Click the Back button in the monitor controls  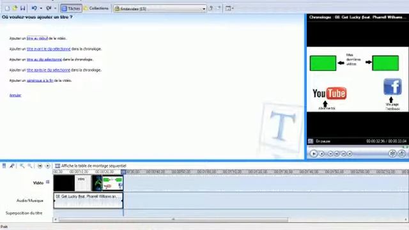[x=330, y=154]
